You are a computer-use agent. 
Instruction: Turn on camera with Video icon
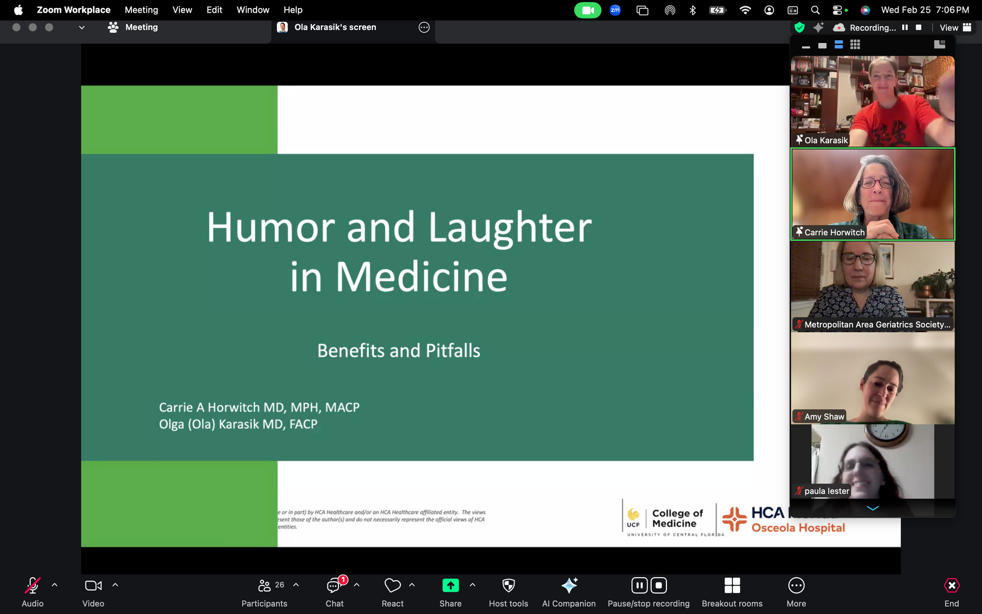[x=93, y=585]
